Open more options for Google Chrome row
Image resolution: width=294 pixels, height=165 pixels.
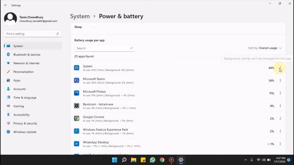click(280, 118)
